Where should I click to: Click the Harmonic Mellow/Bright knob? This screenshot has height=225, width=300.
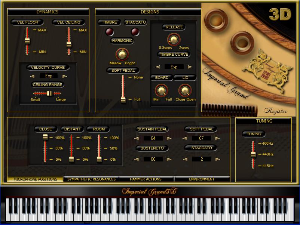coord(122,54)
